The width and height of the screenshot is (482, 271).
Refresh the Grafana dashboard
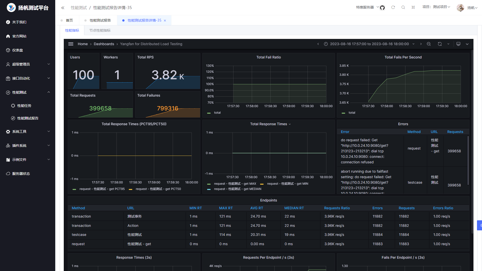coord(440,44)
